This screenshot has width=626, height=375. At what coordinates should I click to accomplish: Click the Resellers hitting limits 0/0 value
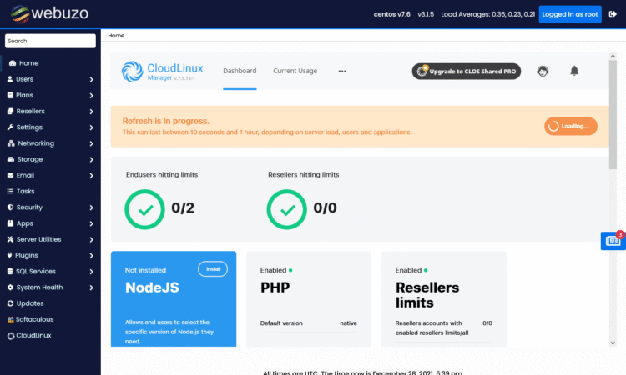click(x=325, y=208)
